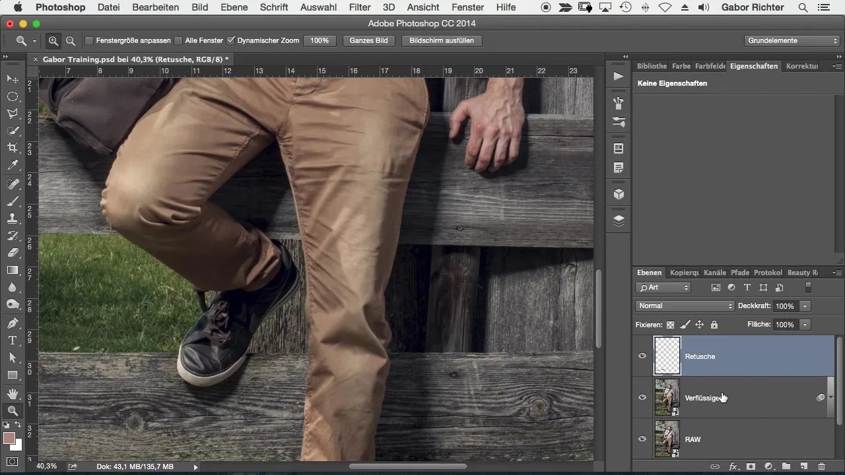Screen dimensions: 845x475
Task: Select the Eraser tool
Action: 12,252
